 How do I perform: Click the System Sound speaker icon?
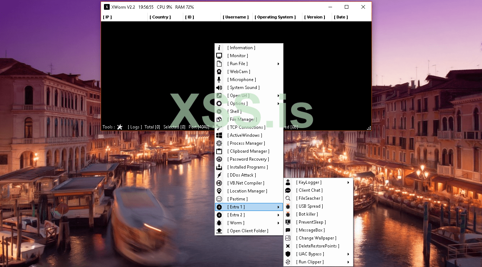click(x=219, y=88)
